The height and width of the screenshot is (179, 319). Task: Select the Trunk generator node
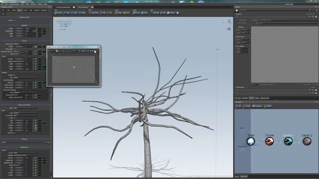(x=270, y=141)
